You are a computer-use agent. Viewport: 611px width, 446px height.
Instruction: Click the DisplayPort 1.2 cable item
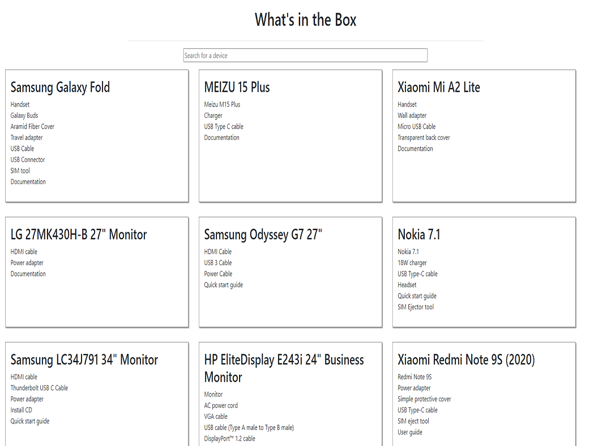[x=229, y=439]
